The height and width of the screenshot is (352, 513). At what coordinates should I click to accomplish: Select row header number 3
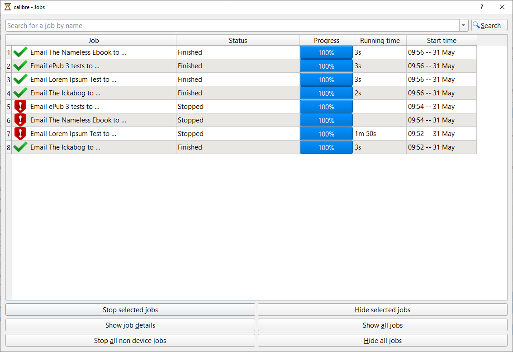coord(9,80)
